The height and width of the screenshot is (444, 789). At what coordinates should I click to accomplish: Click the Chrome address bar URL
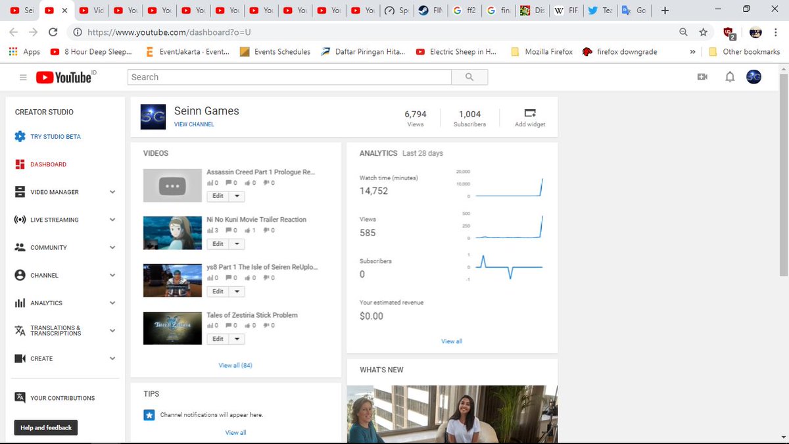[x=169, y=32]
